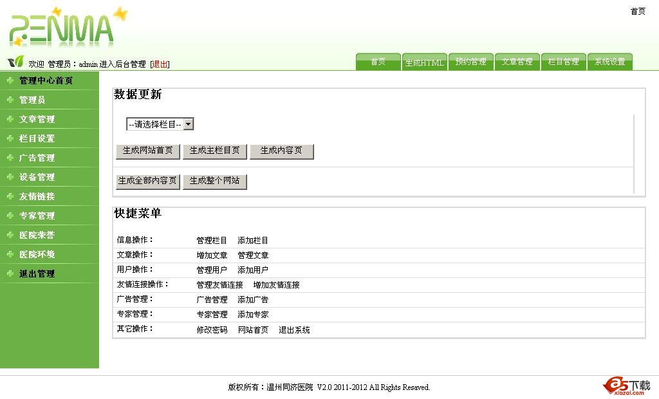Open 设备管理 in sidebar
The height and width of the screenshot is (399, 659).
37,177
